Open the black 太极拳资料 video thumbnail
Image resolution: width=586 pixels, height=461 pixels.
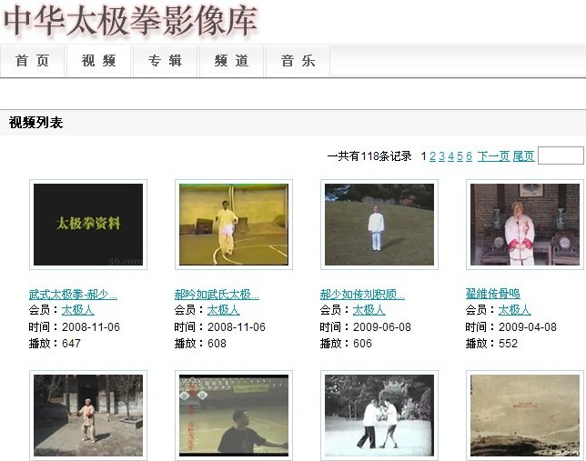88,225
